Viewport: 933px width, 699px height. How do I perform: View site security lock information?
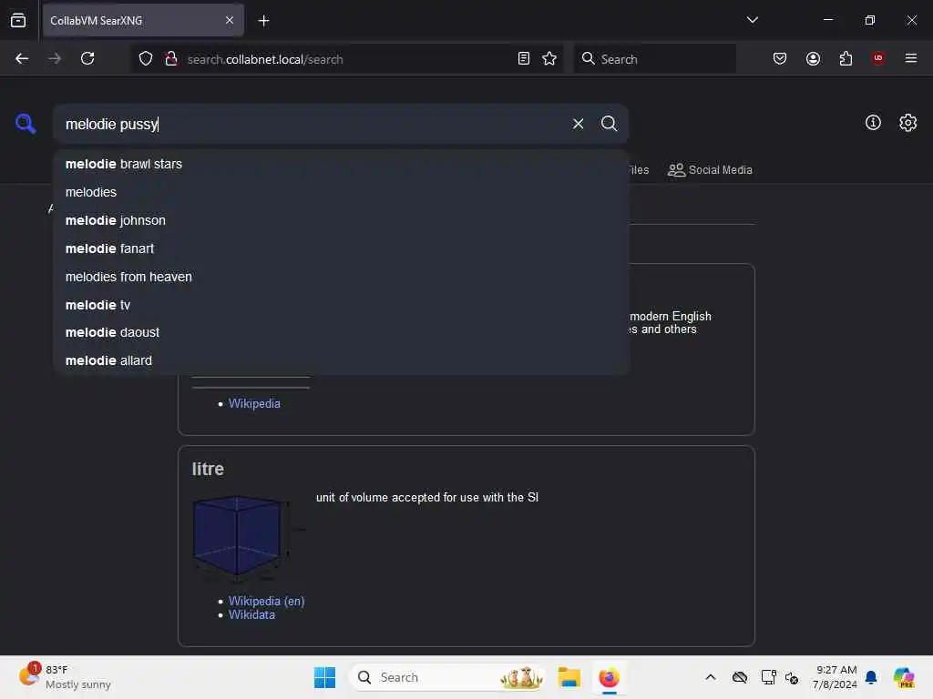pyautogui.click(x=171, y=59)
